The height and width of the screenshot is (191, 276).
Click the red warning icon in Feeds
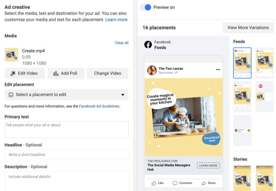[260, 86]
